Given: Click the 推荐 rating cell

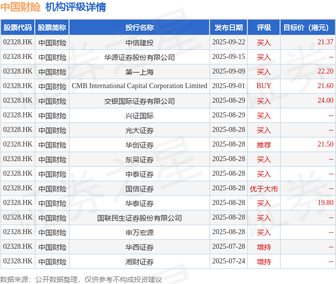Looking at the screenshot, I should (x=264, y=145).
